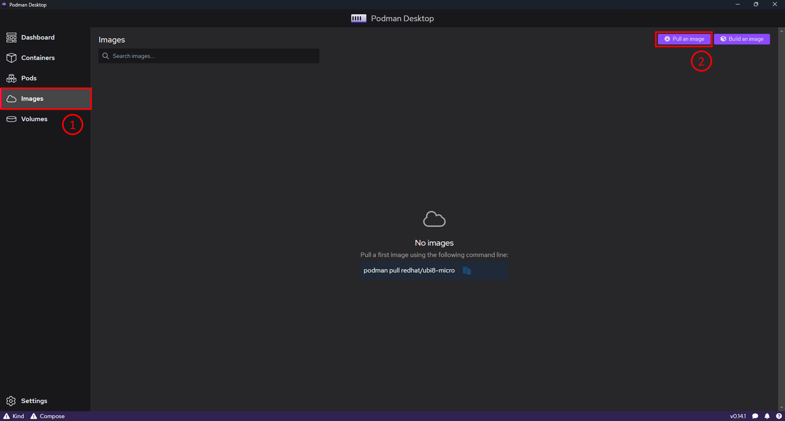This screenshot has height=421, width=785.
Task: Open the notifications bell icon
Action: (x=767, y=416)
